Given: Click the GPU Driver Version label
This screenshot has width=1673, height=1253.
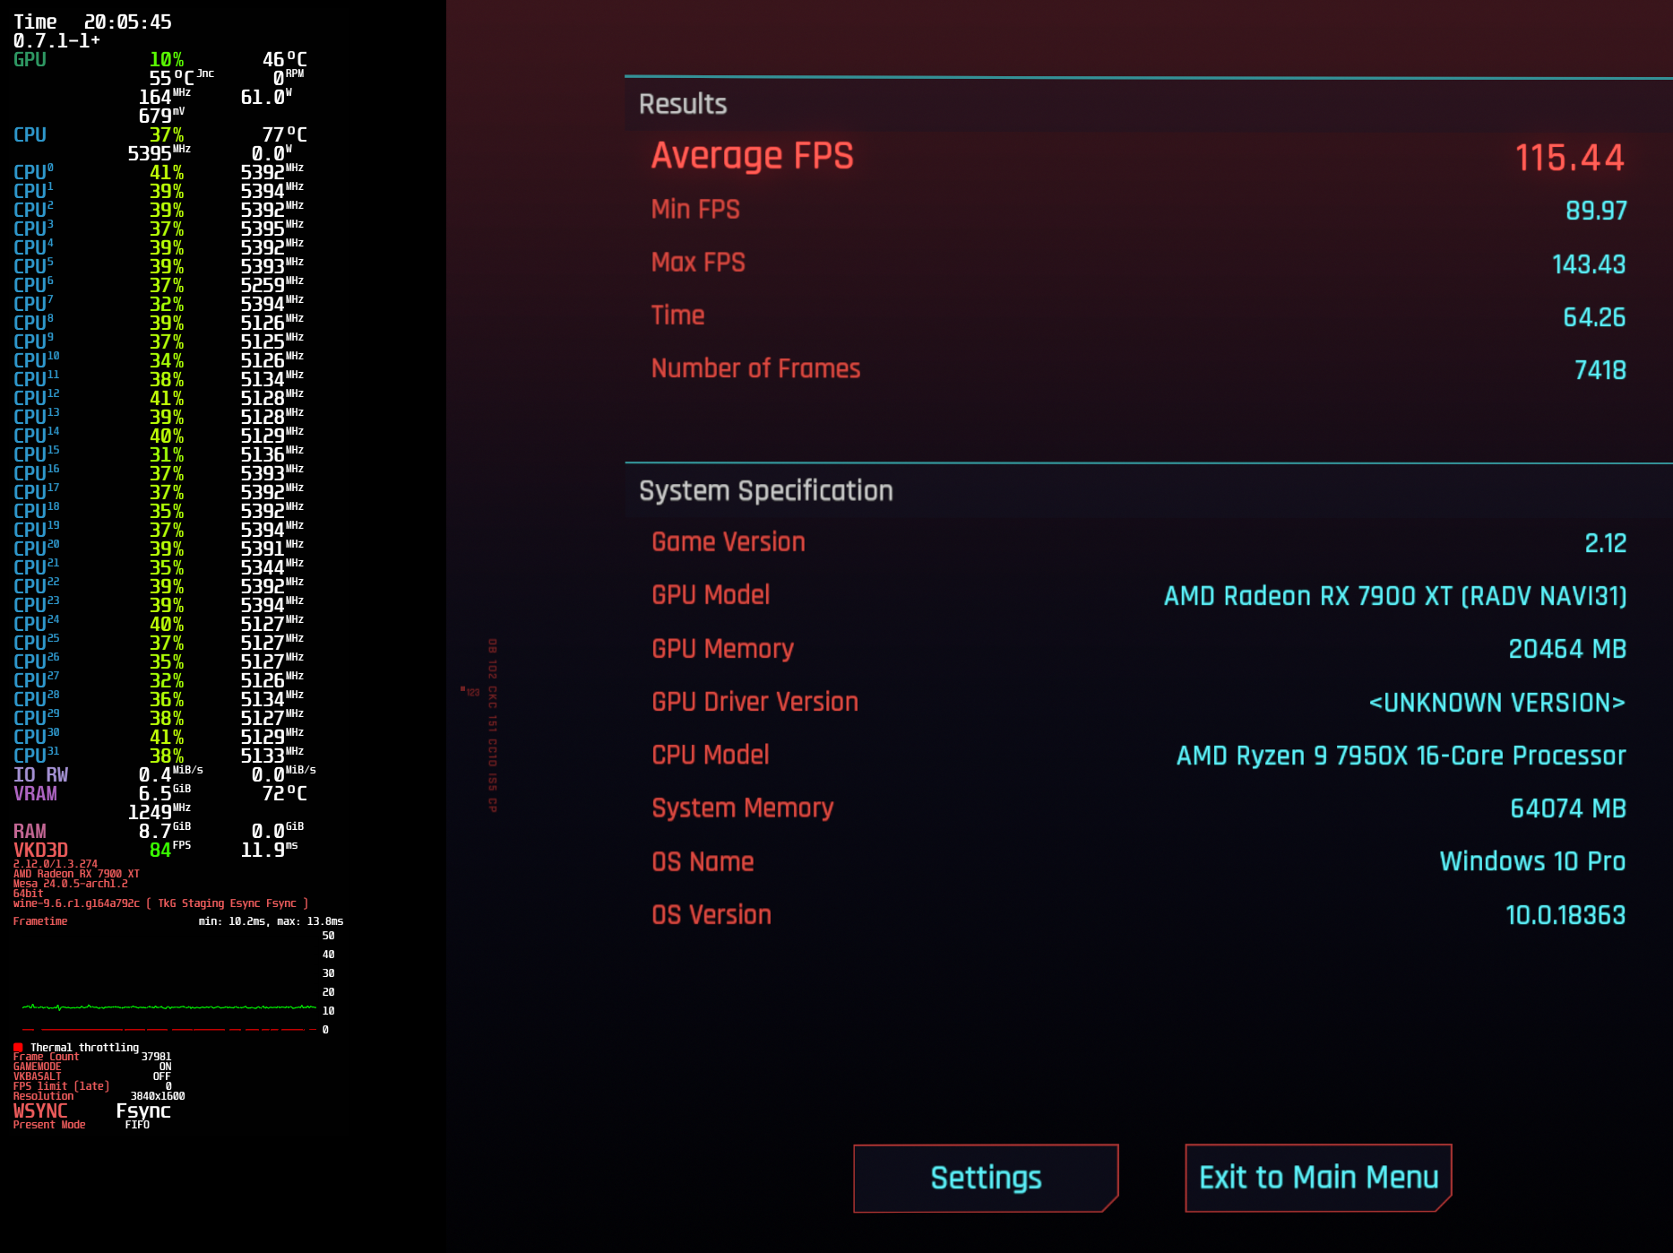Looking at the screenshot, I should pyautogui.click(x=755, y=702).
